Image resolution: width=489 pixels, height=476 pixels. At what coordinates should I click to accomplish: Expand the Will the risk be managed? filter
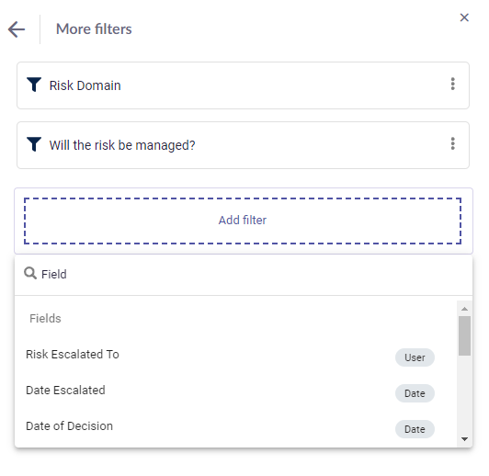pyautogui.click(x=243, y=145)
